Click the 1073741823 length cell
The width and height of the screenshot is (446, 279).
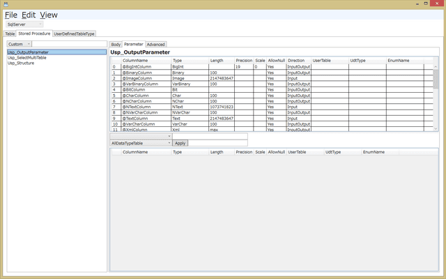pyautogui.click(x=222, y=107)
